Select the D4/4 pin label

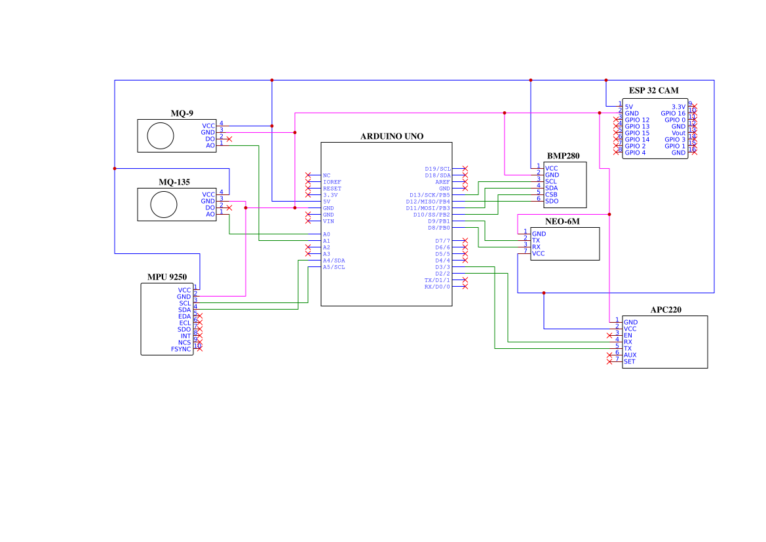click(x=442, y=261)
